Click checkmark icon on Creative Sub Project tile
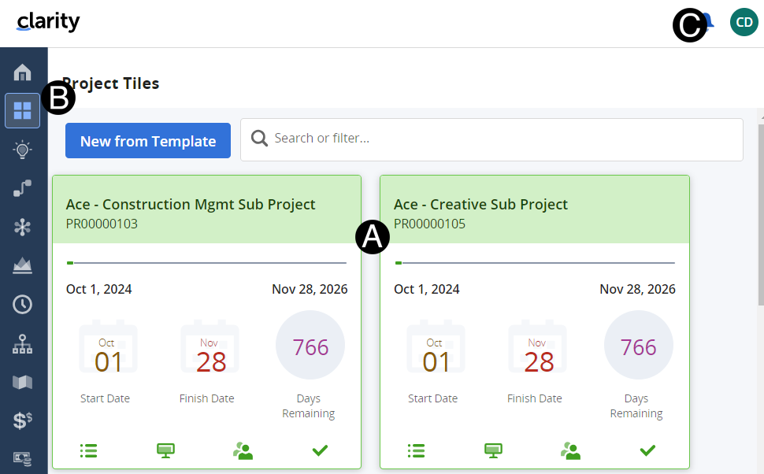Screen dimensions: 764x474 point(647,450)
